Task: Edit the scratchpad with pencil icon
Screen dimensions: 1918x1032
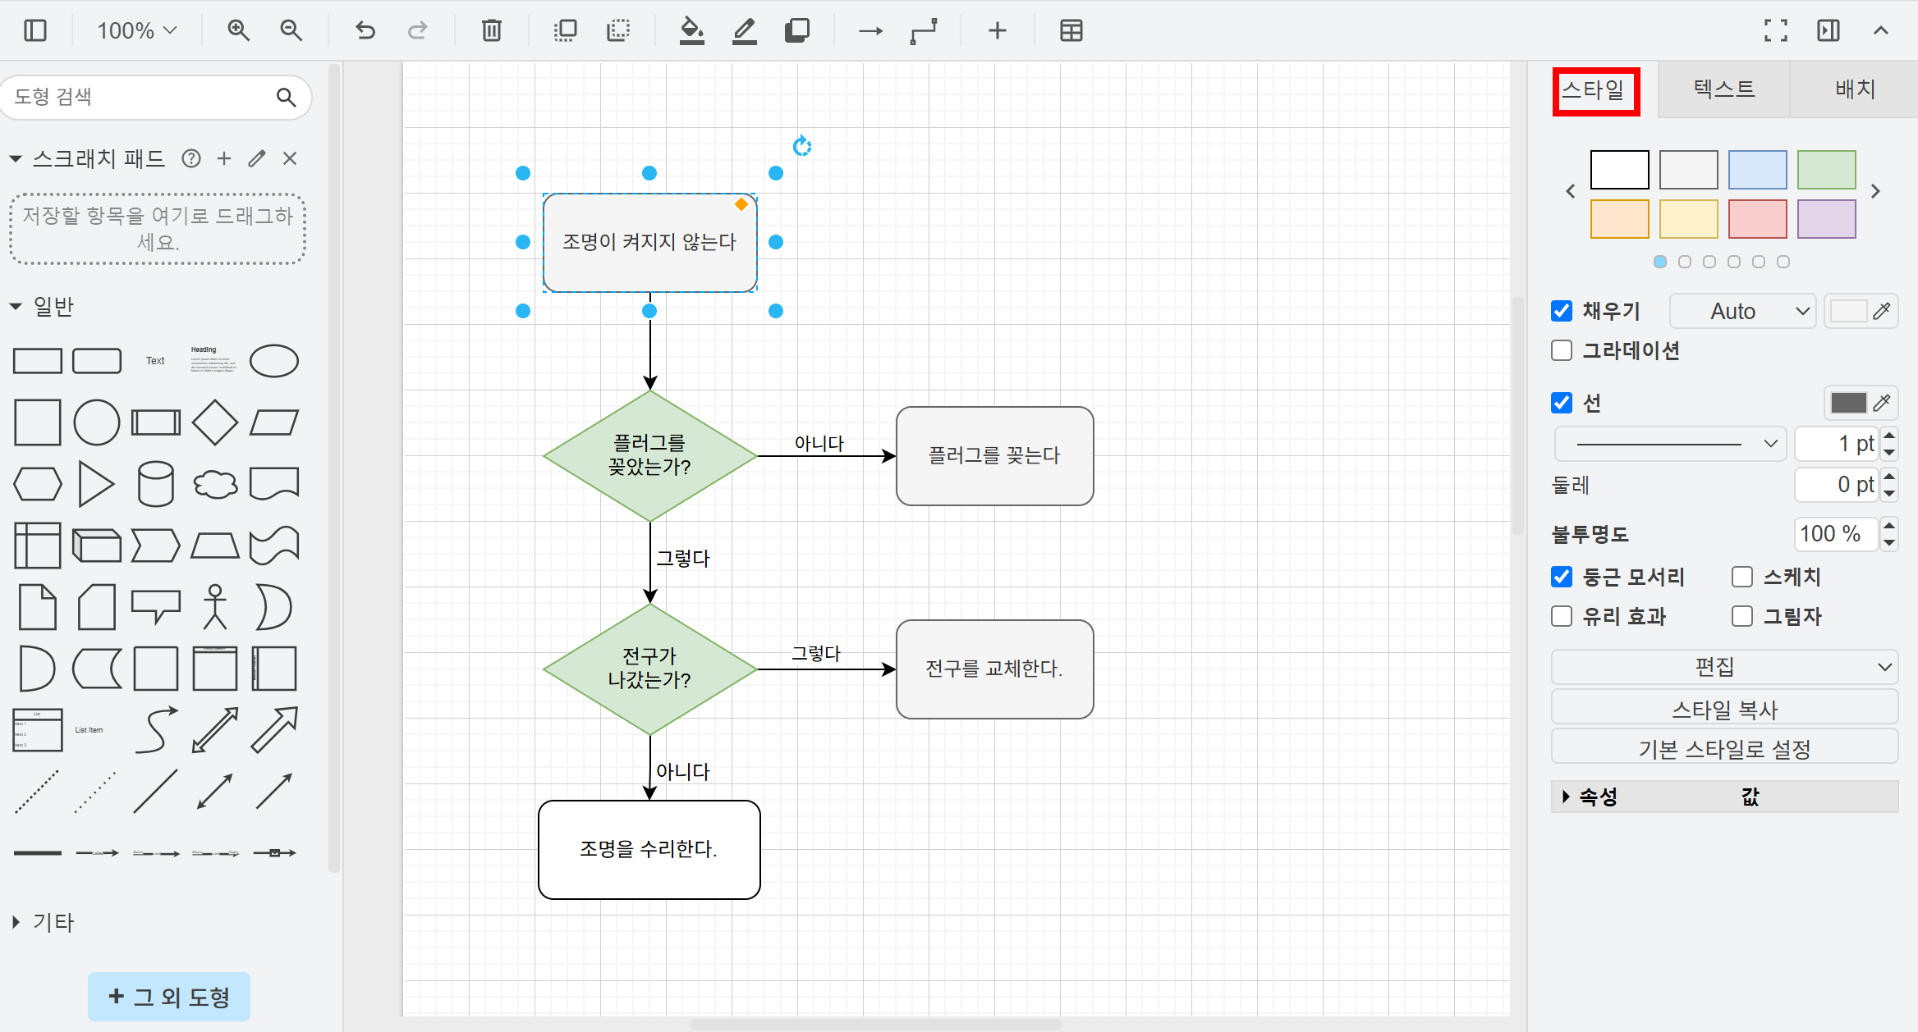Action: click(257, 158)
